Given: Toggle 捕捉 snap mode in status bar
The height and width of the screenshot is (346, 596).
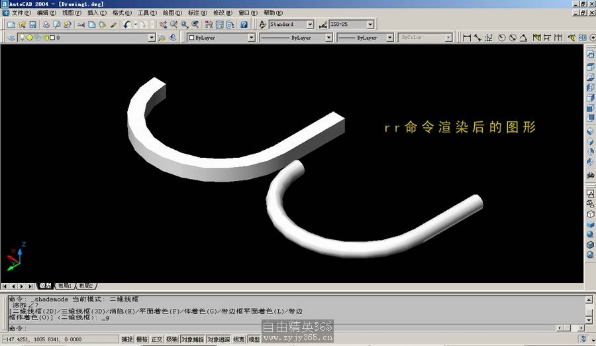Looking at the screenshot, I should [x=127, y=339].
